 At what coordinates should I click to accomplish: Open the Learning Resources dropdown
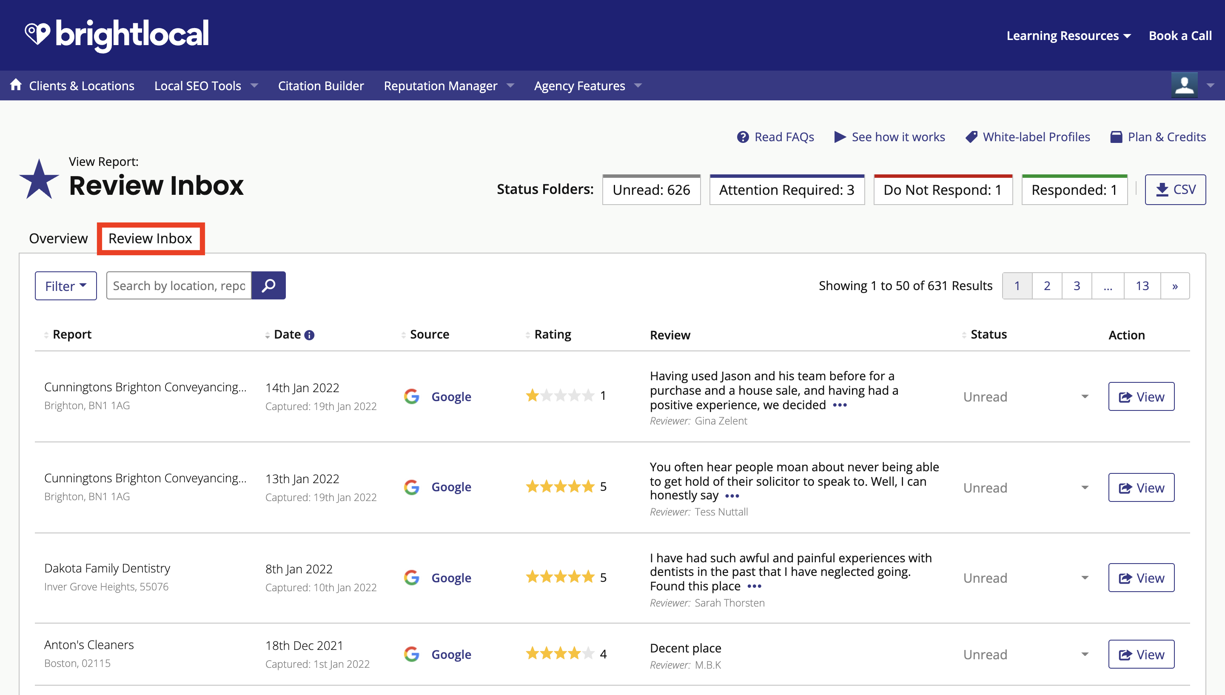tap(1068, 36)
